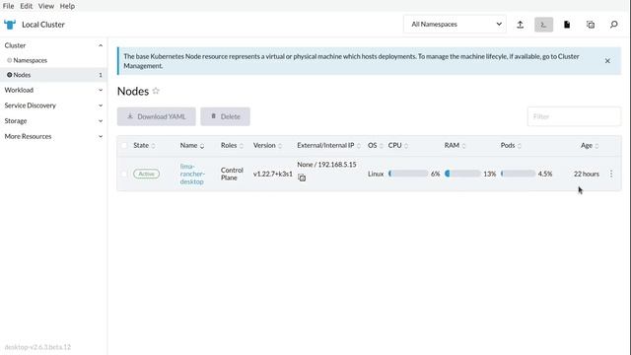Click the copy KubeConfig to clipboard icon

[x=591, y=25]
